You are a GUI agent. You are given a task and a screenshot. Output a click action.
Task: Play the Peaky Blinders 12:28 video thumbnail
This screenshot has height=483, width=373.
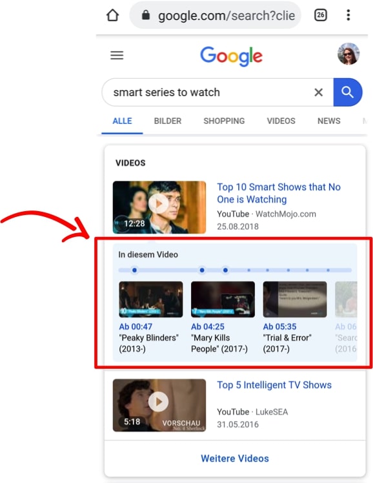(x=159, y=207)
